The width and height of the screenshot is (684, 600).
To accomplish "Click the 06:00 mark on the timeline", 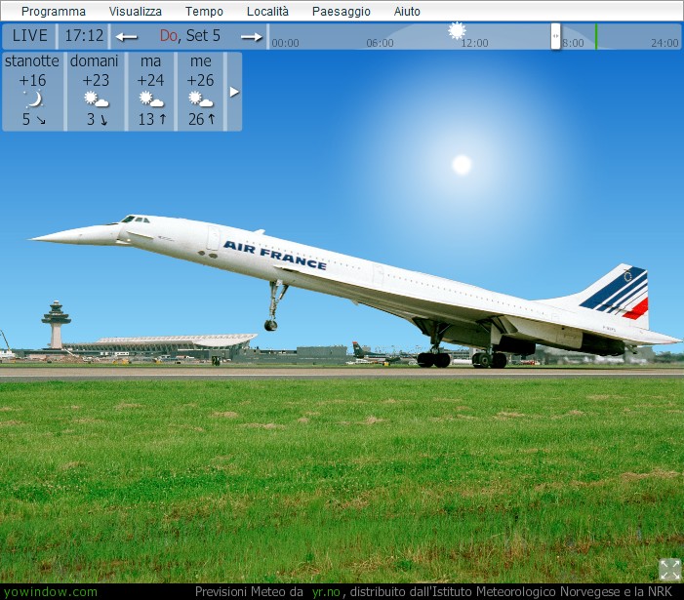I will (x=380, y=43).
